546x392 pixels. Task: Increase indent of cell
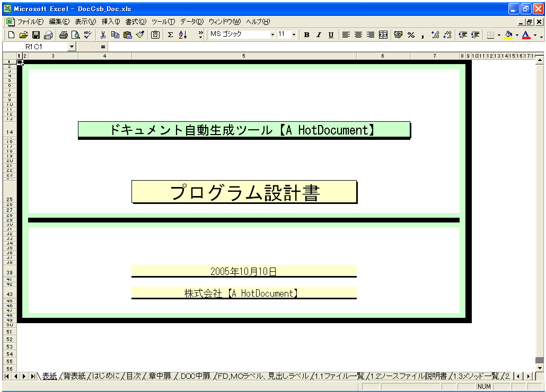475,35
